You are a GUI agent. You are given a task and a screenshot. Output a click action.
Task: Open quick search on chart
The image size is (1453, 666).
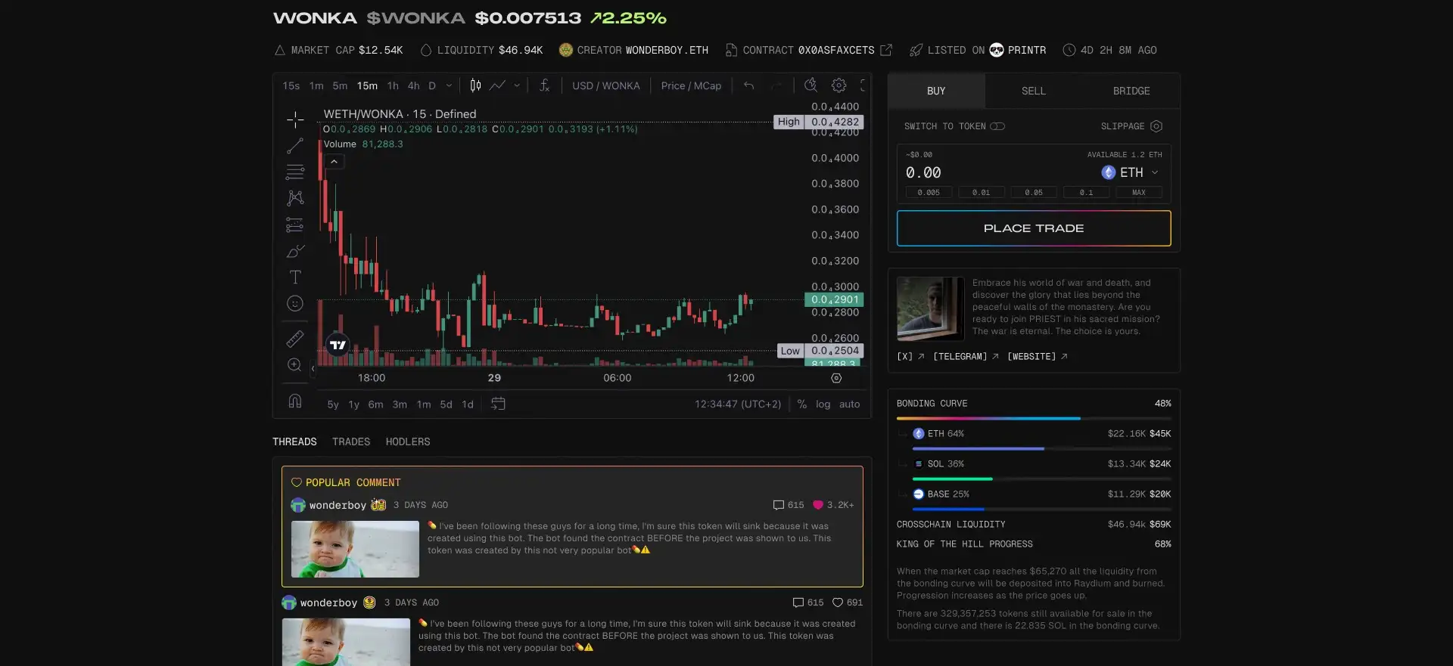(811, 85)
